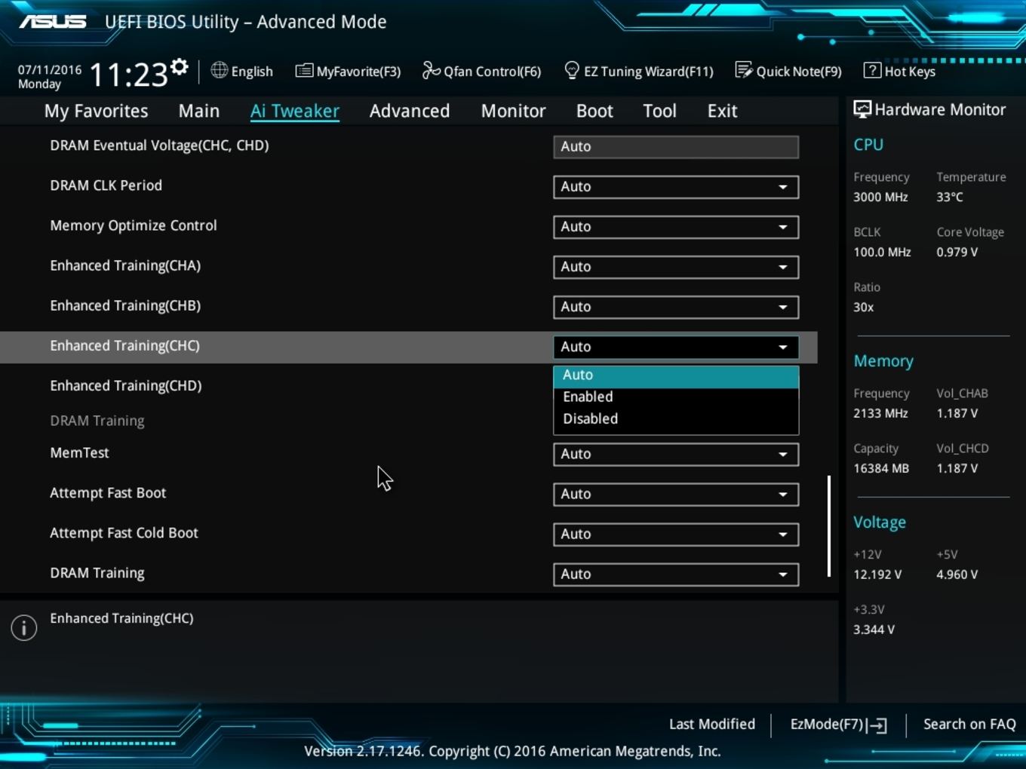The width and height of the screenshot is (1026, 769).
Task: Click the 12.192 V reading
Action: pos(877,574)
